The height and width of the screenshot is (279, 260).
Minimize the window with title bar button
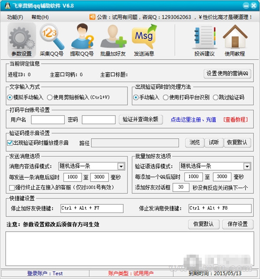(x=246, y=6)
